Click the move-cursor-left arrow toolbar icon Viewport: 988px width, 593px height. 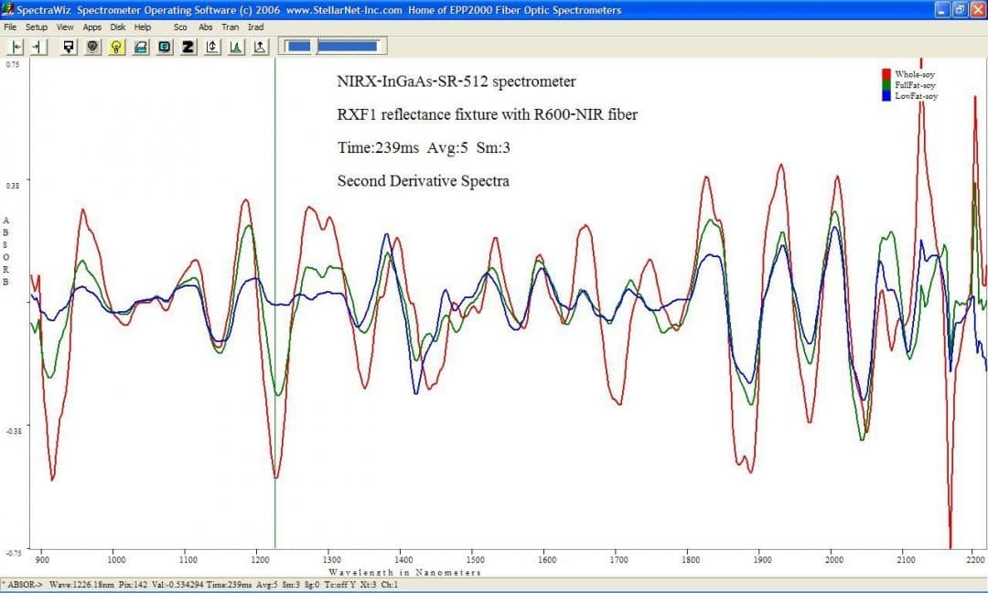[x=16, y=46]
